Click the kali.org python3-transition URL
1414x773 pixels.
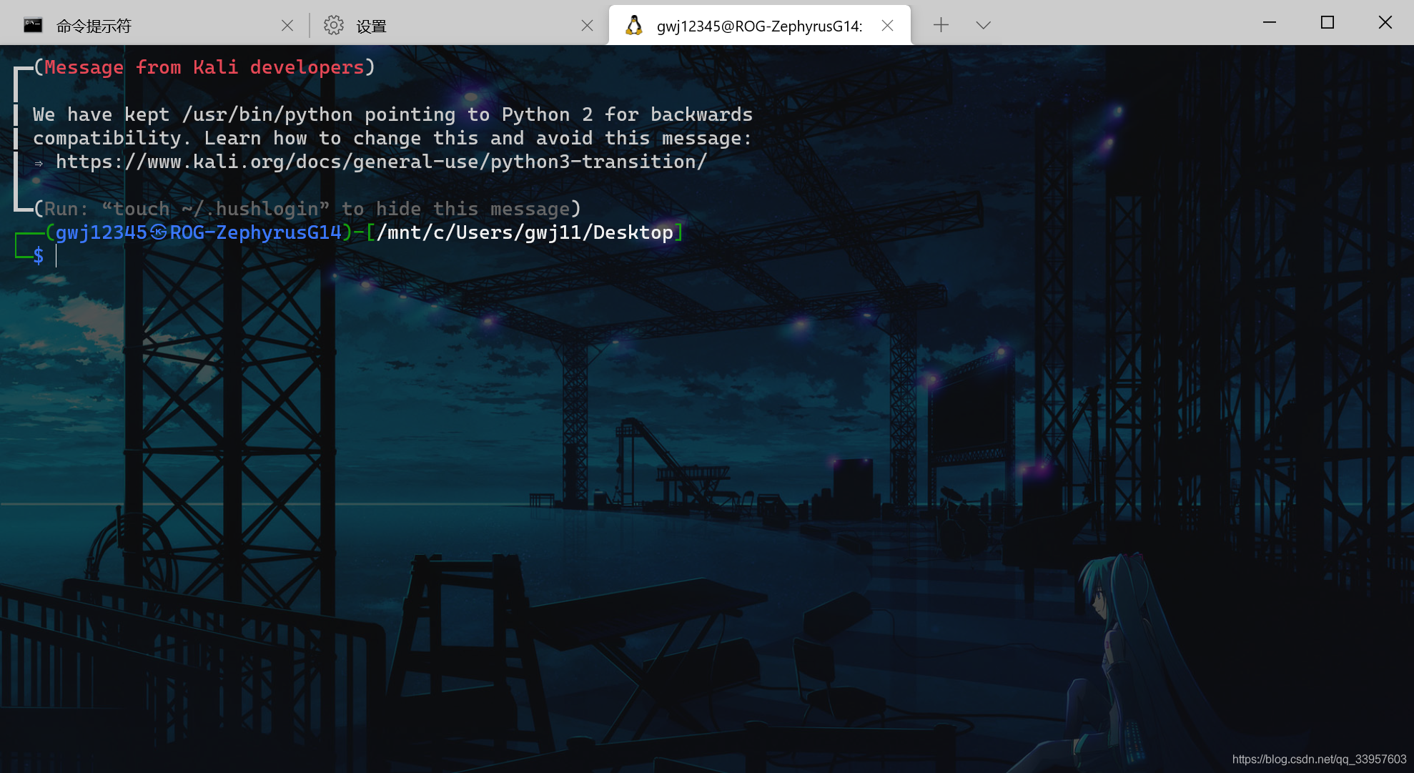pos(382,162)
